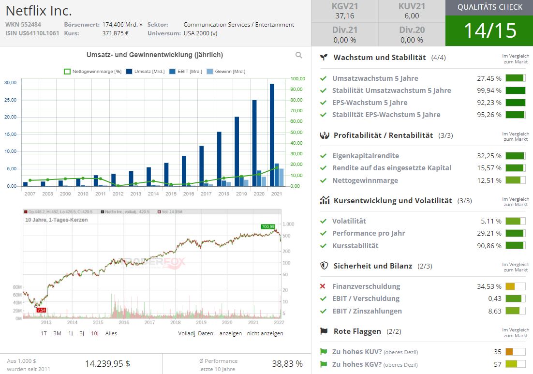Click the shield icon beside Sicherheit und Bilanz
Viewport: 533px width, 374px height.
324,266
